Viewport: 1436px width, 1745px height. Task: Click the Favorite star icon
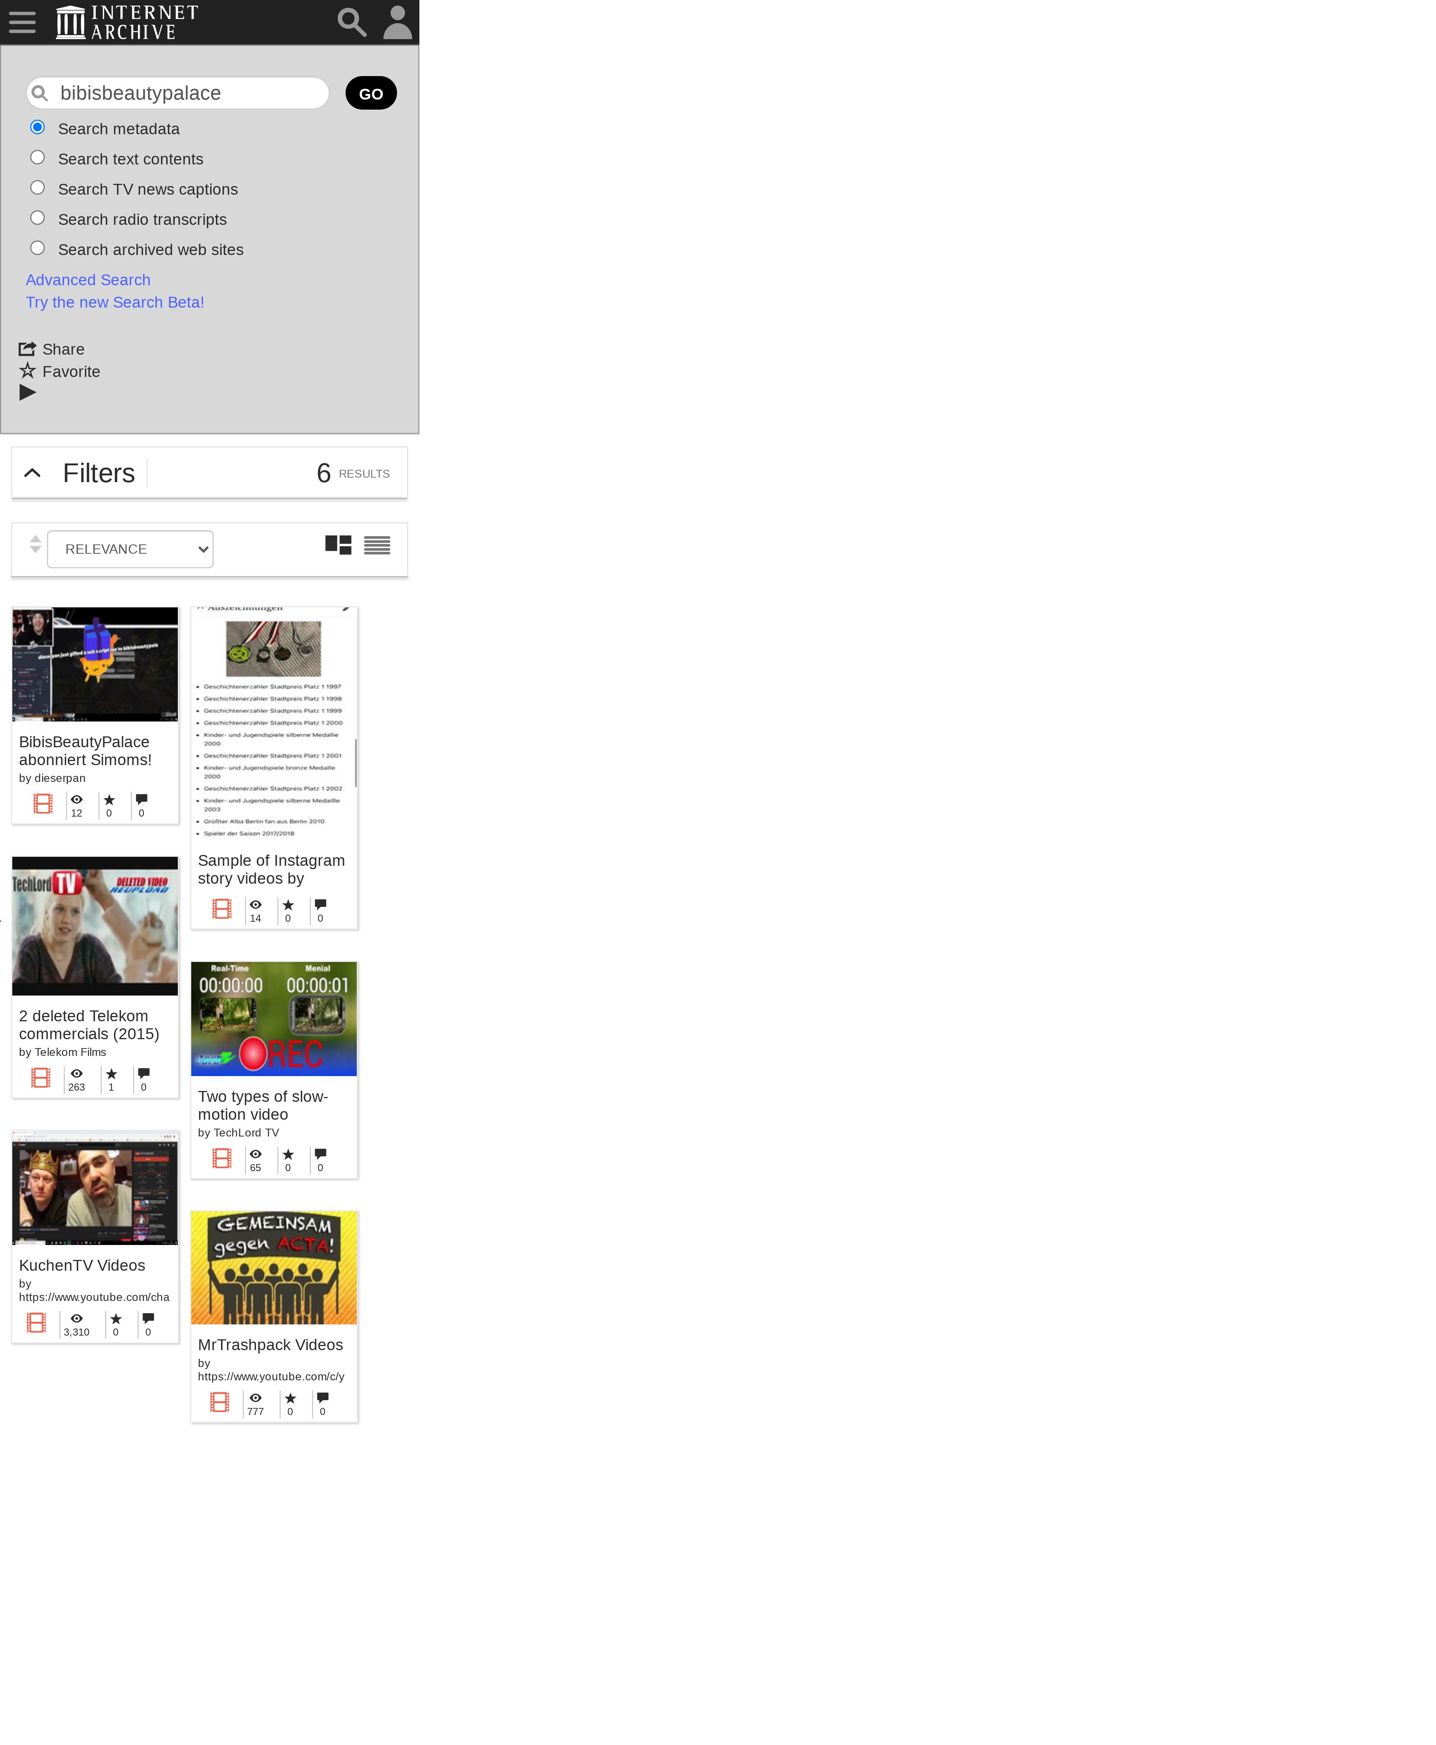pos(27,371)
